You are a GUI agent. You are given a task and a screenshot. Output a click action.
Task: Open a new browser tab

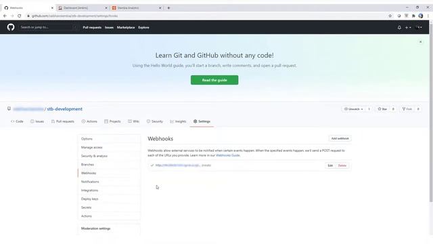pyautogui.click(x=168, y=8)
